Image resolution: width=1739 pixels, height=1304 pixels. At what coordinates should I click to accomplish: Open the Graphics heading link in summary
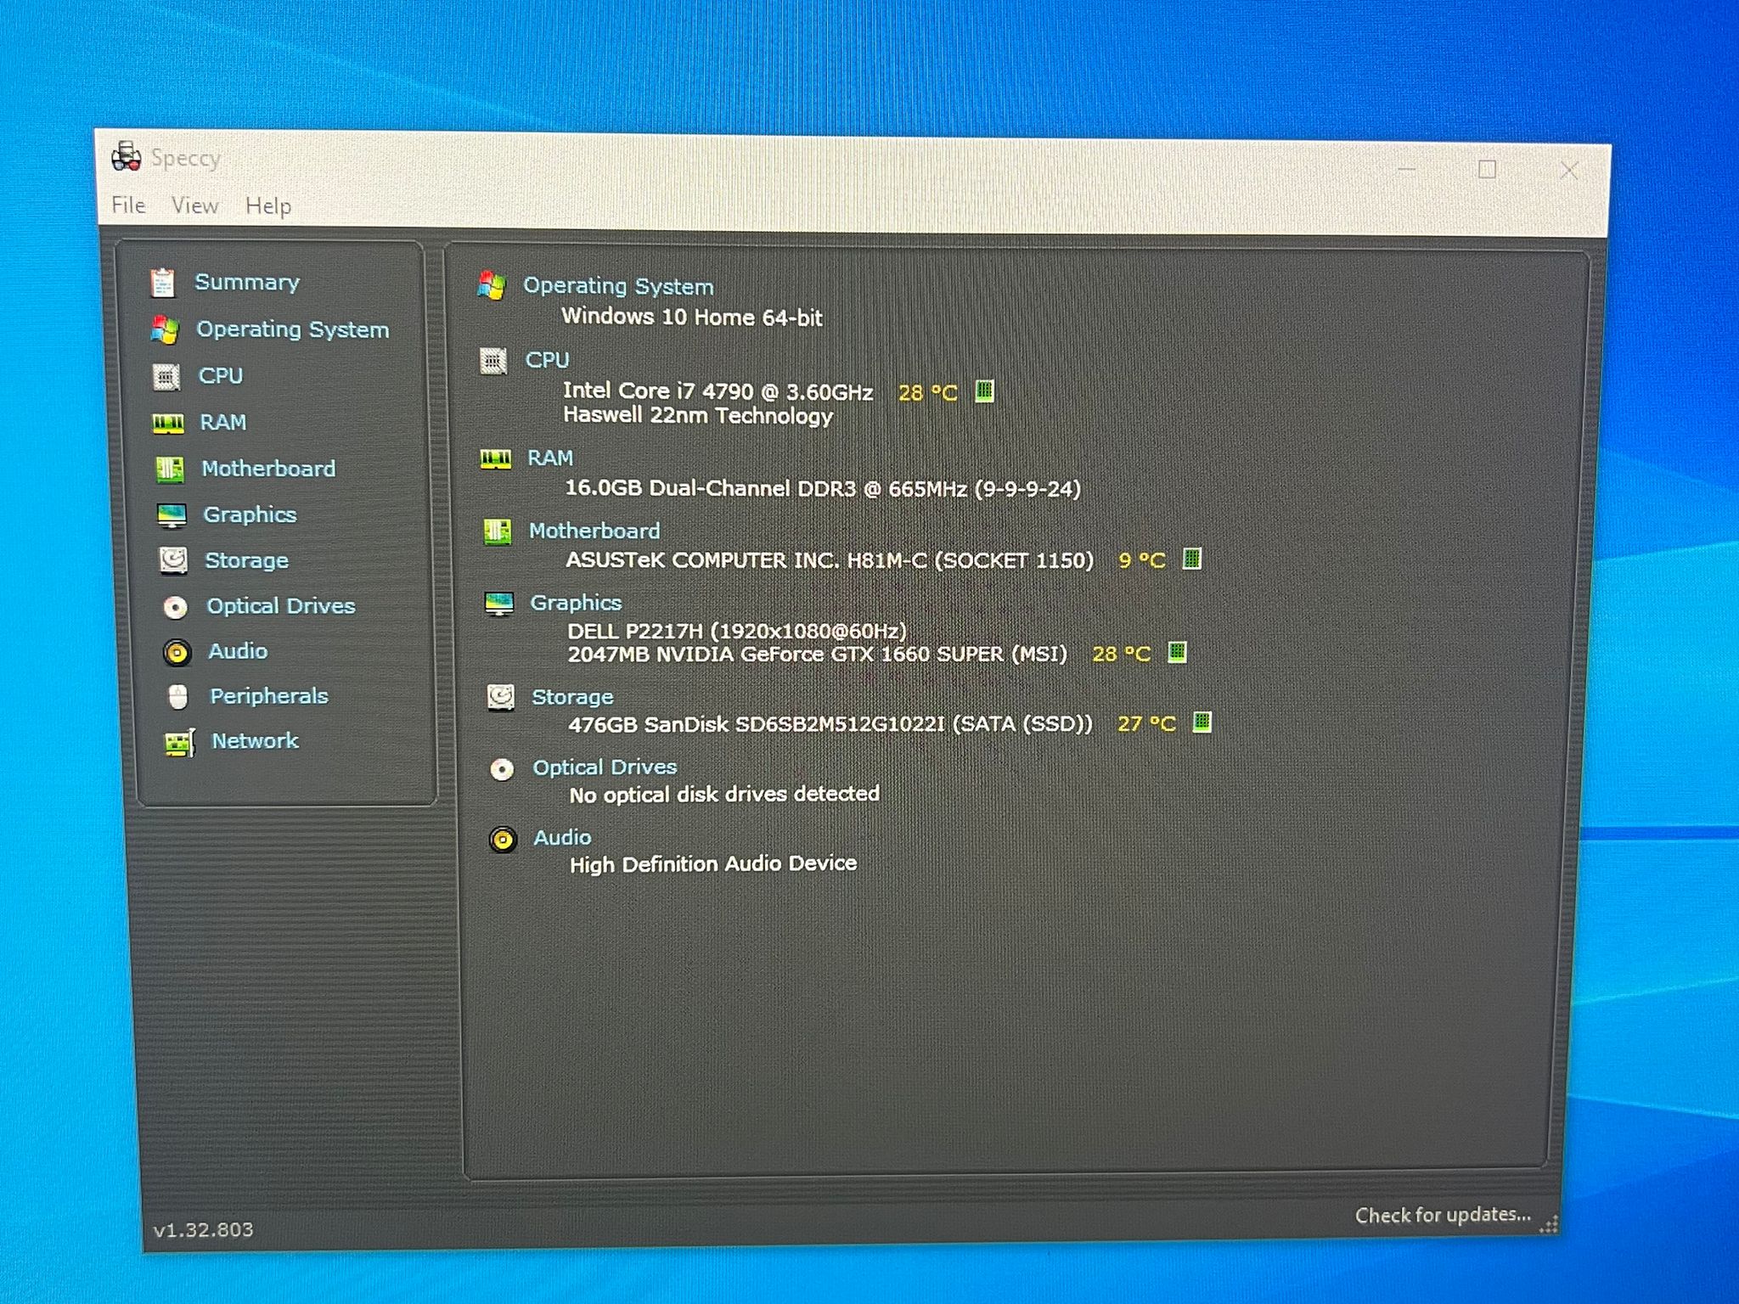coord(576,603)
